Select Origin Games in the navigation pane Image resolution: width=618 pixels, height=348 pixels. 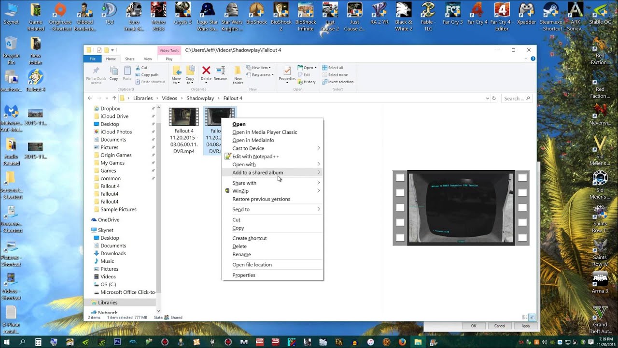(x=116, y=155)
